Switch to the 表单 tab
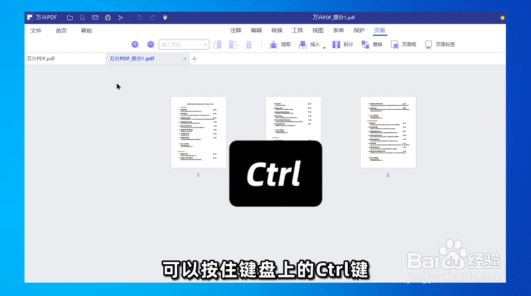This screenshot has width=531, height=296. point(338,31)
